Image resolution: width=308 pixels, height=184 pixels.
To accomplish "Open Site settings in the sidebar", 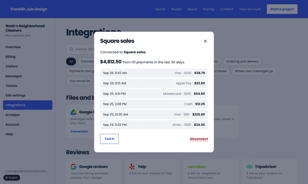I will point(15,95).
